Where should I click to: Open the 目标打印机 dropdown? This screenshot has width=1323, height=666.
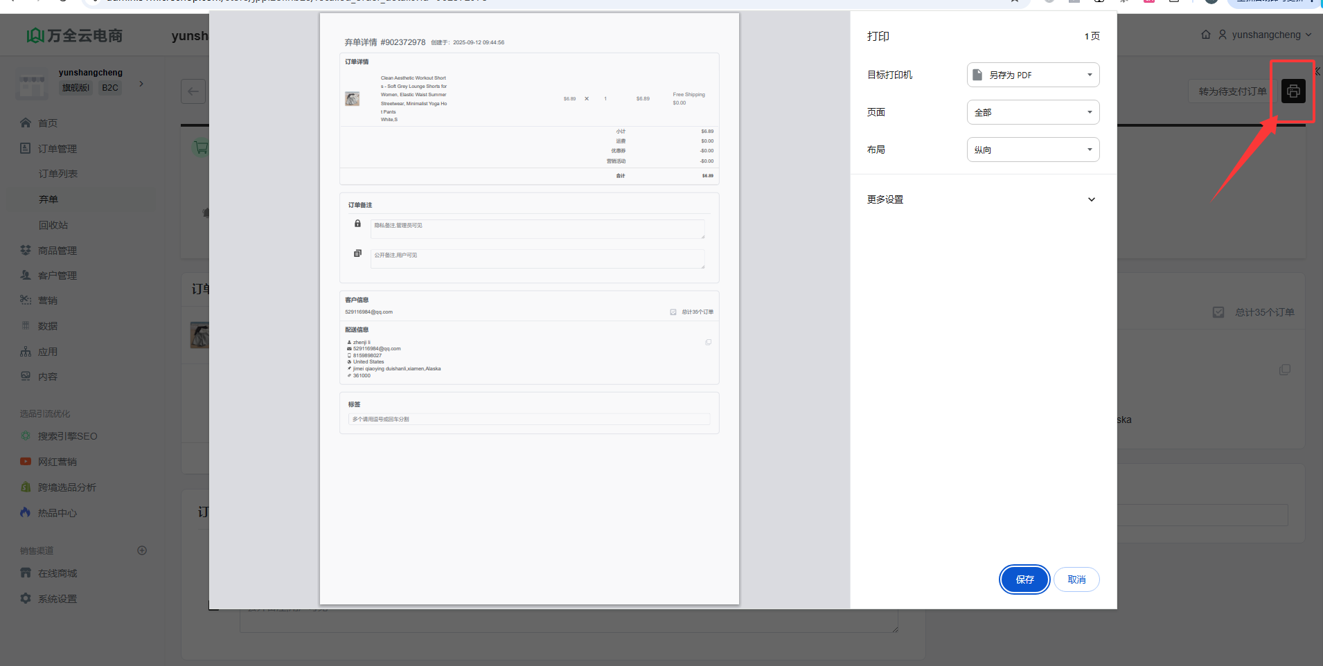[1032, 75]
